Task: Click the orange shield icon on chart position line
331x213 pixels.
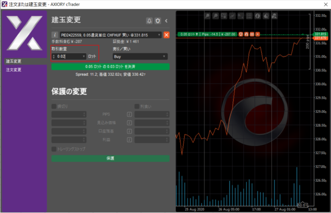Action: pos(241,34)
